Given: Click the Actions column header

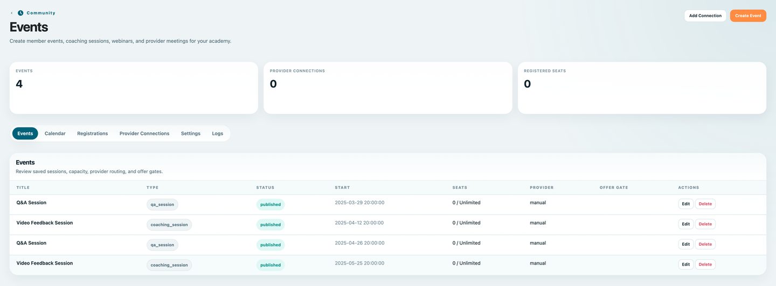Looking at the screenshot, I should (x=688, y=188).
